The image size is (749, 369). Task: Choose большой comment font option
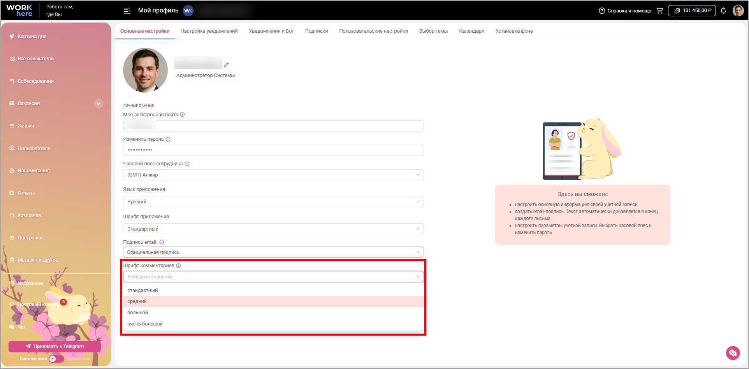pyautogui.click(x=273, y=313)
